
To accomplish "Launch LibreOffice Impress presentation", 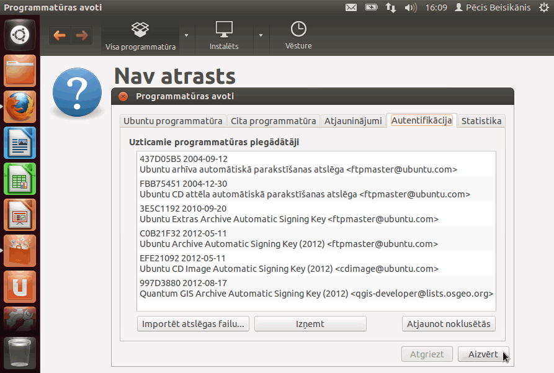I will [x=20, y=215].
